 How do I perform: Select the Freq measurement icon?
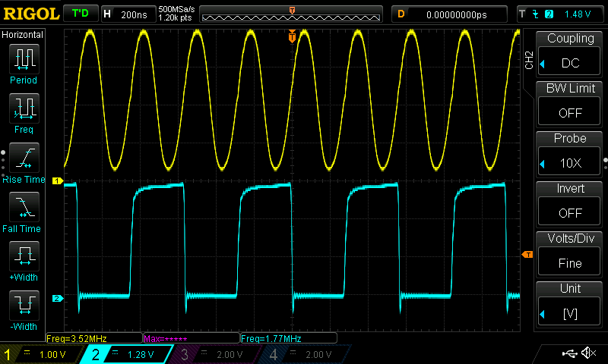[24, 108]
